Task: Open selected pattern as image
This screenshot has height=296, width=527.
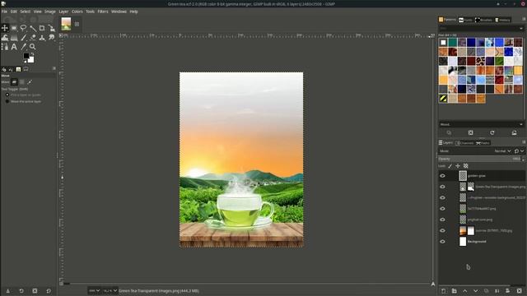Action: coord(514,133)
